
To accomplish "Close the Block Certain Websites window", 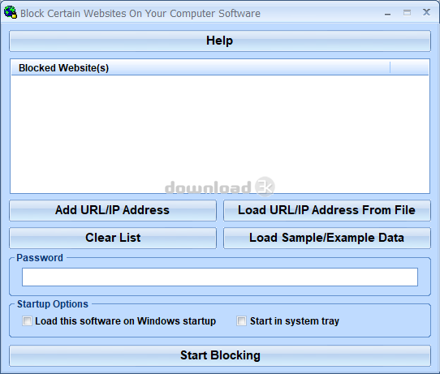I will 426,12.
